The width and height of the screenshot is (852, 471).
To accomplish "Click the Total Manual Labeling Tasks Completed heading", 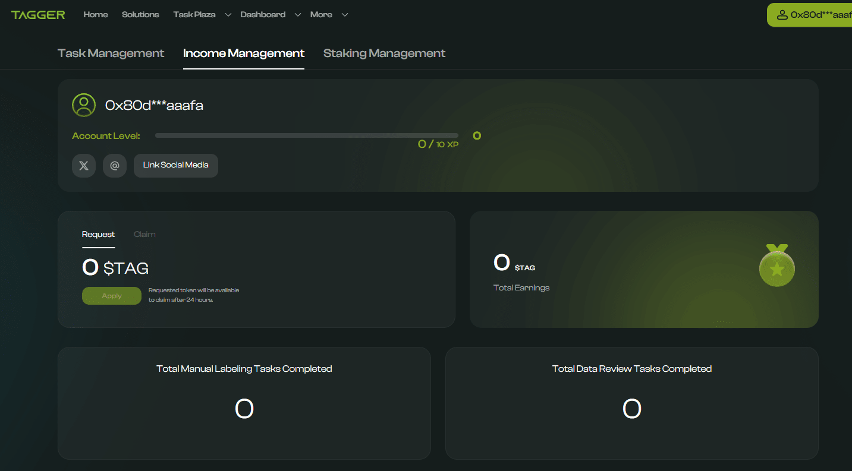I will pos(244,369).
